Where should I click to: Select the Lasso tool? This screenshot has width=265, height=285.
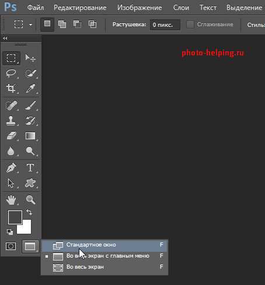[x=11, y=73]
